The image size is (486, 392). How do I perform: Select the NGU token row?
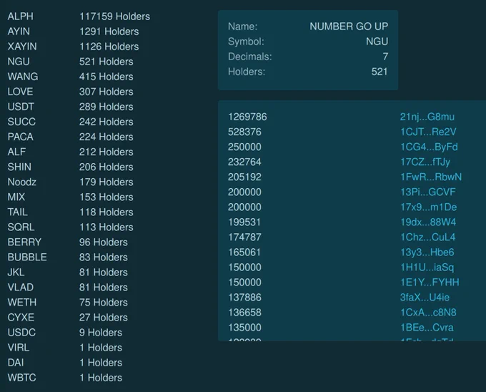pyautogui.click(x=70, y=62)
